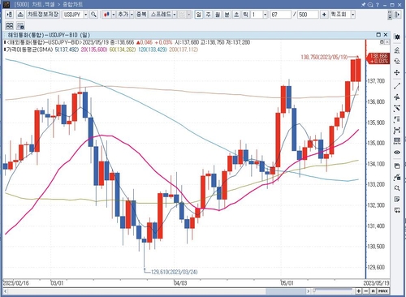Open the data table view icon
The width and height of the screenshot is (406, 297).
click(x=397, y=141)
